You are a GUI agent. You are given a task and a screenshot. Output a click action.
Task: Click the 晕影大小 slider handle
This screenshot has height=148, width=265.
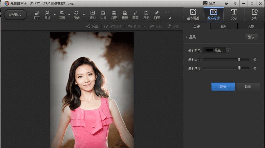pos(239,59)
